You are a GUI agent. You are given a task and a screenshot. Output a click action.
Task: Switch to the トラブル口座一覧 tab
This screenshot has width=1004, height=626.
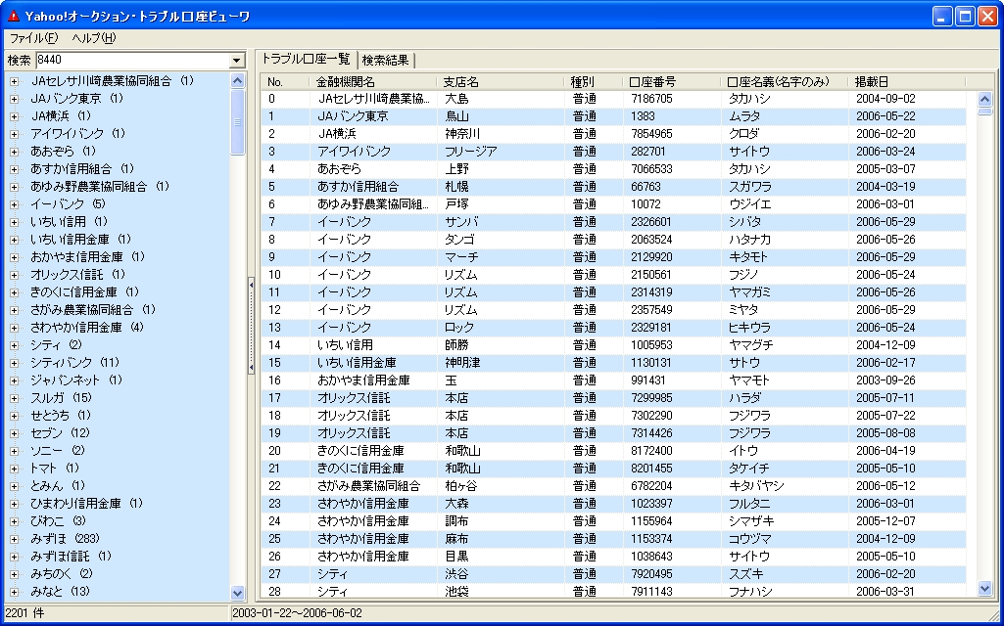point(306,60)
